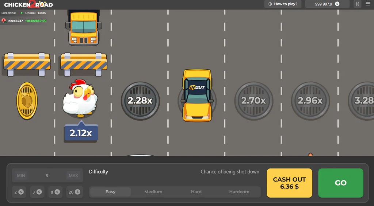This screenshot has width=374, height=206.
Task: Choose the 8 $ quick bet
Action: point(55,192)
